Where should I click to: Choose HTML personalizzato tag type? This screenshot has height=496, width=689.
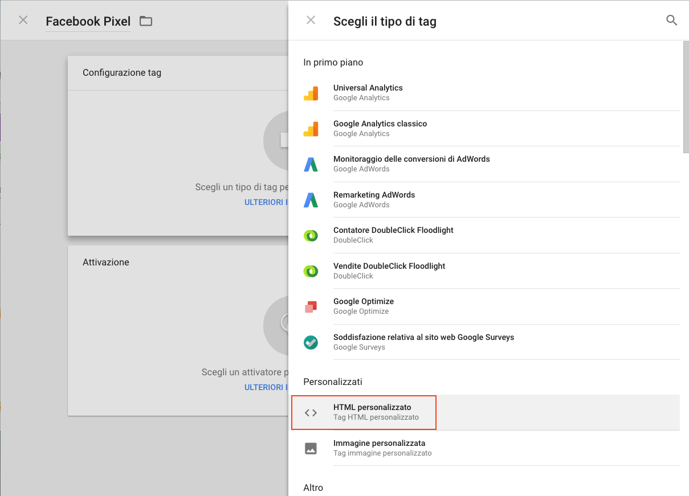484,413
